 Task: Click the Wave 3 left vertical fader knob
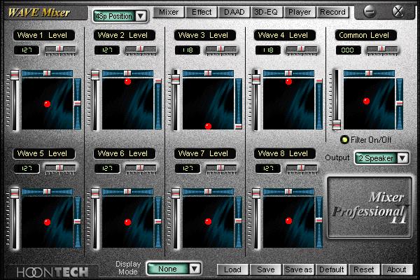[176, 79]
